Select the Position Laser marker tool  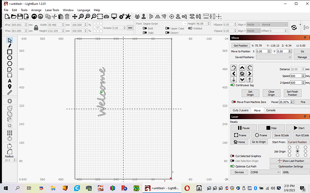click(9, 87)
